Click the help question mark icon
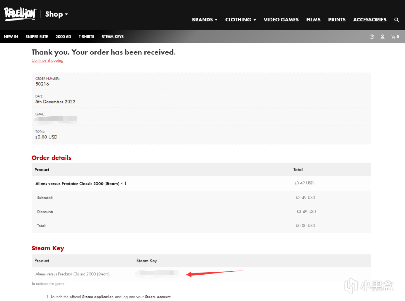 [372, 37]
